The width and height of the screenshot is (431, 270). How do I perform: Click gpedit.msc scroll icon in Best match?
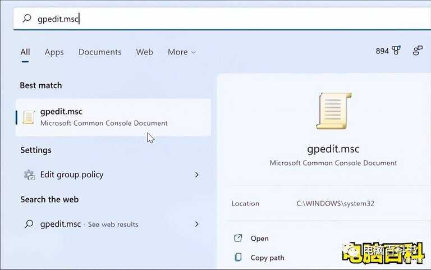point(29,117)
